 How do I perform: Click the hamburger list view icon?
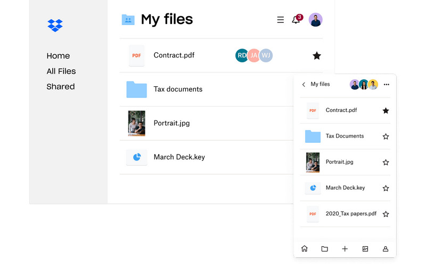pyautogui.click(x=280, y=20)
